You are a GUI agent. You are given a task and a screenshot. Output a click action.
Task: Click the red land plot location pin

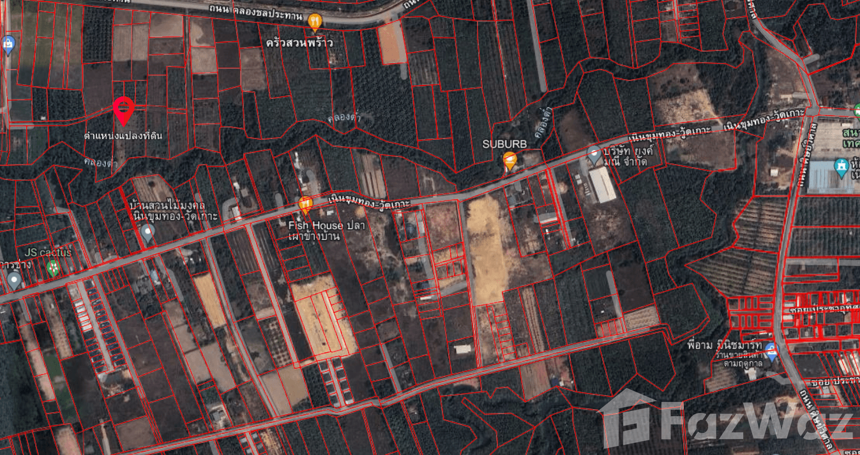[123, 111]
